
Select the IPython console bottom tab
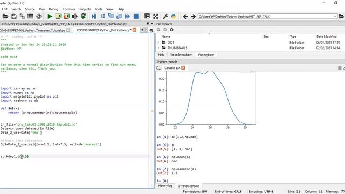[x=189, y=186]
